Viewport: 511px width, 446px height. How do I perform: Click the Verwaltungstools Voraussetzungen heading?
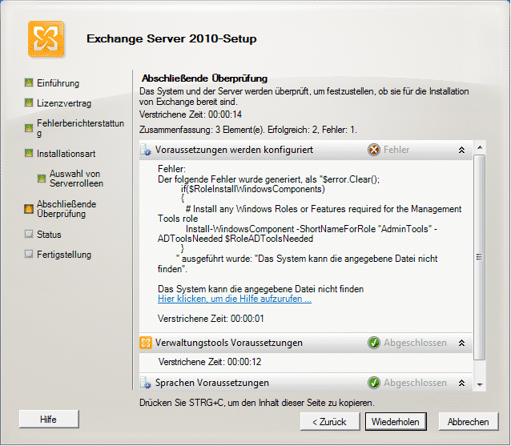coord(229,343)
